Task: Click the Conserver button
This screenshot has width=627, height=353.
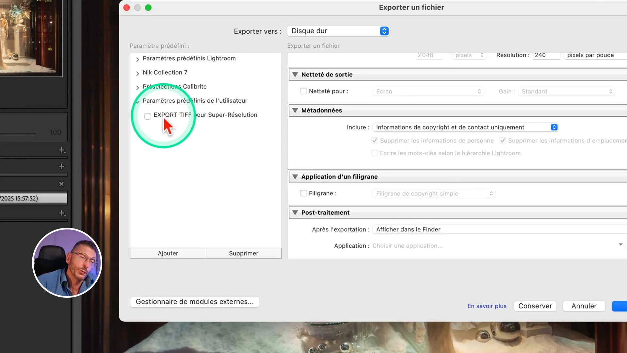Action: 535,306
